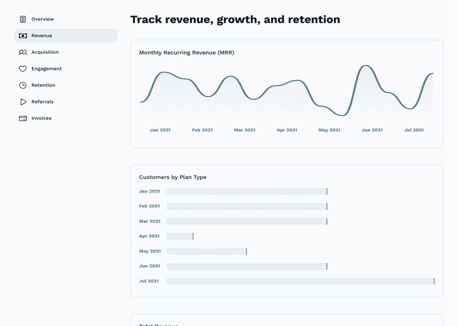Open Retention from sidebar text
Viewport: 458px width, 326px height.
[43, 85]
